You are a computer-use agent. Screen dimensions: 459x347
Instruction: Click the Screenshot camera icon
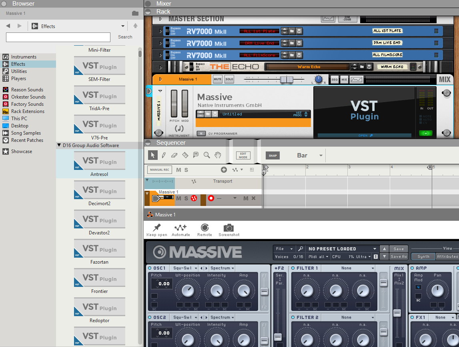click(228, 228)
